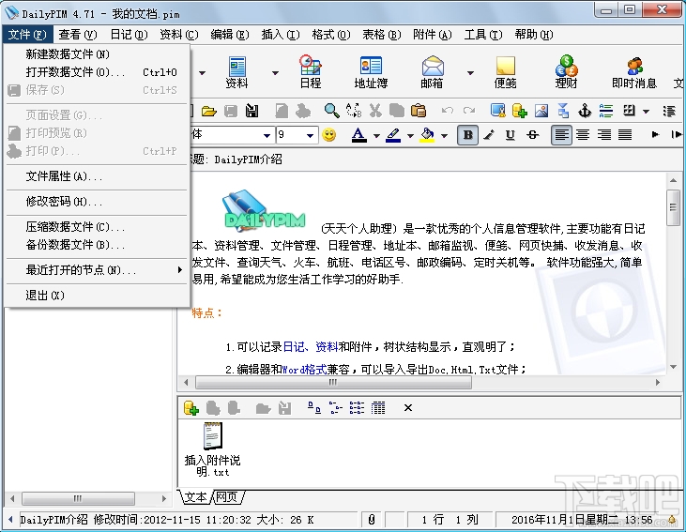Expand the font color dropdown arrow
This screenshot has width=686, height=532.
[376, 136]
